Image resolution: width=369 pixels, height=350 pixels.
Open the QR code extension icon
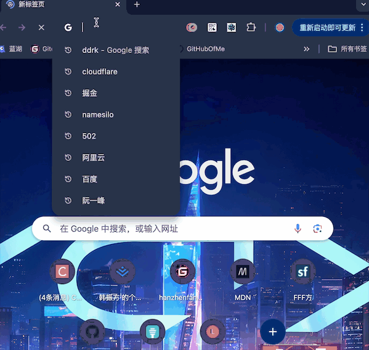(x=212, y=28)
